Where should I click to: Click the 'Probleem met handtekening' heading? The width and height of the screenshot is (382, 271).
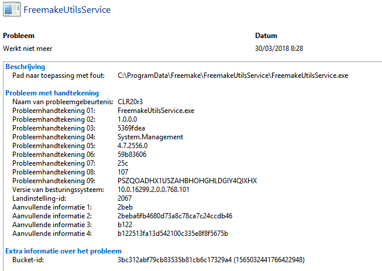(x=52, y=92)
